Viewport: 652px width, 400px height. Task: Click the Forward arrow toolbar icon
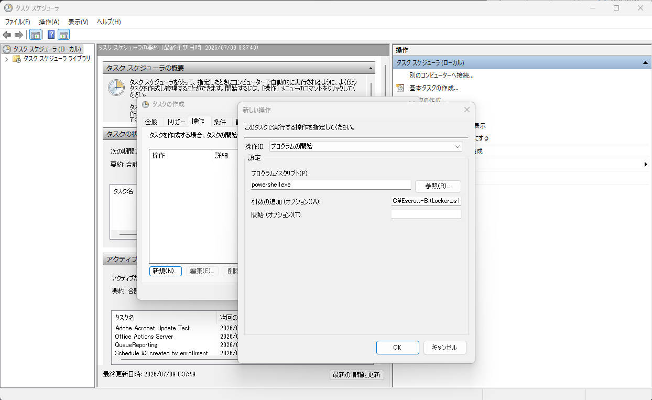point(18,35)
